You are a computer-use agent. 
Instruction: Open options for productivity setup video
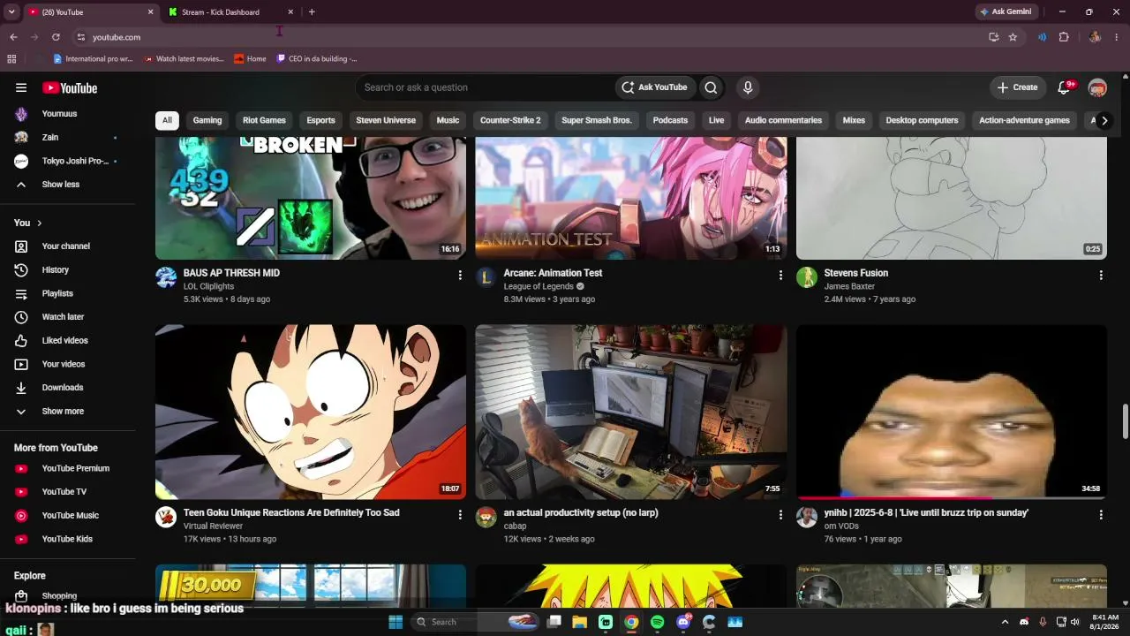pyautogui.click(x=780, y=515)
